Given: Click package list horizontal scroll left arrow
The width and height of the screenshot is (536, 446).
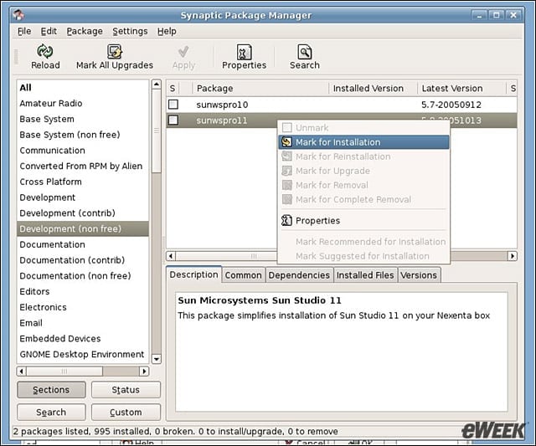Looking at the screenshot, I should 171,256.
